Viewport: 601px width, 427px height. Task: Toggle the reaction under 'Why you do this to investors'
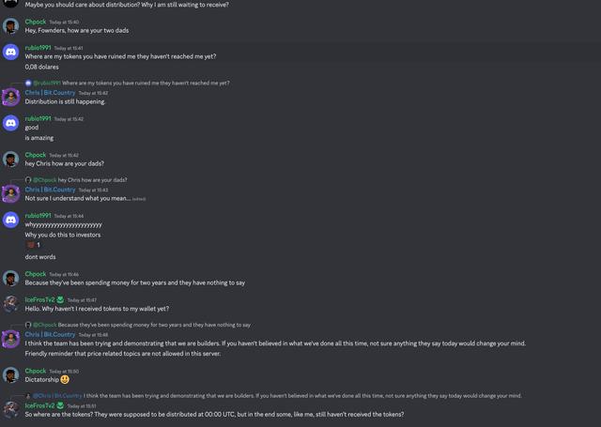[34, 245]
